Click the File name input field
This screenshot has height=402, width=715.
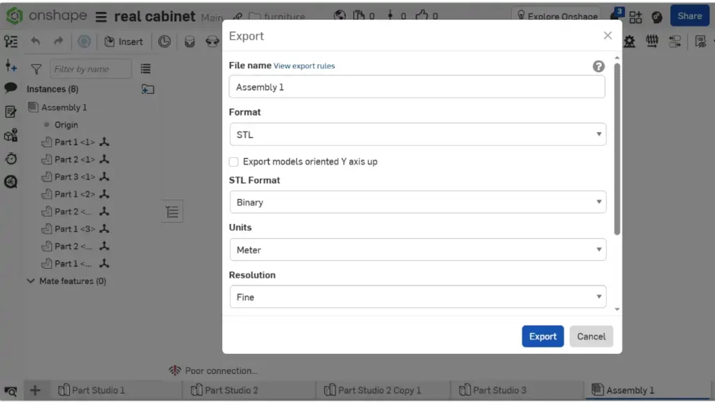417,87
